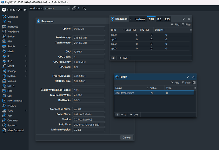219x150 pixels.
Task: Toggle Live mode in Resources CPU window
Action: pos(123,58)
